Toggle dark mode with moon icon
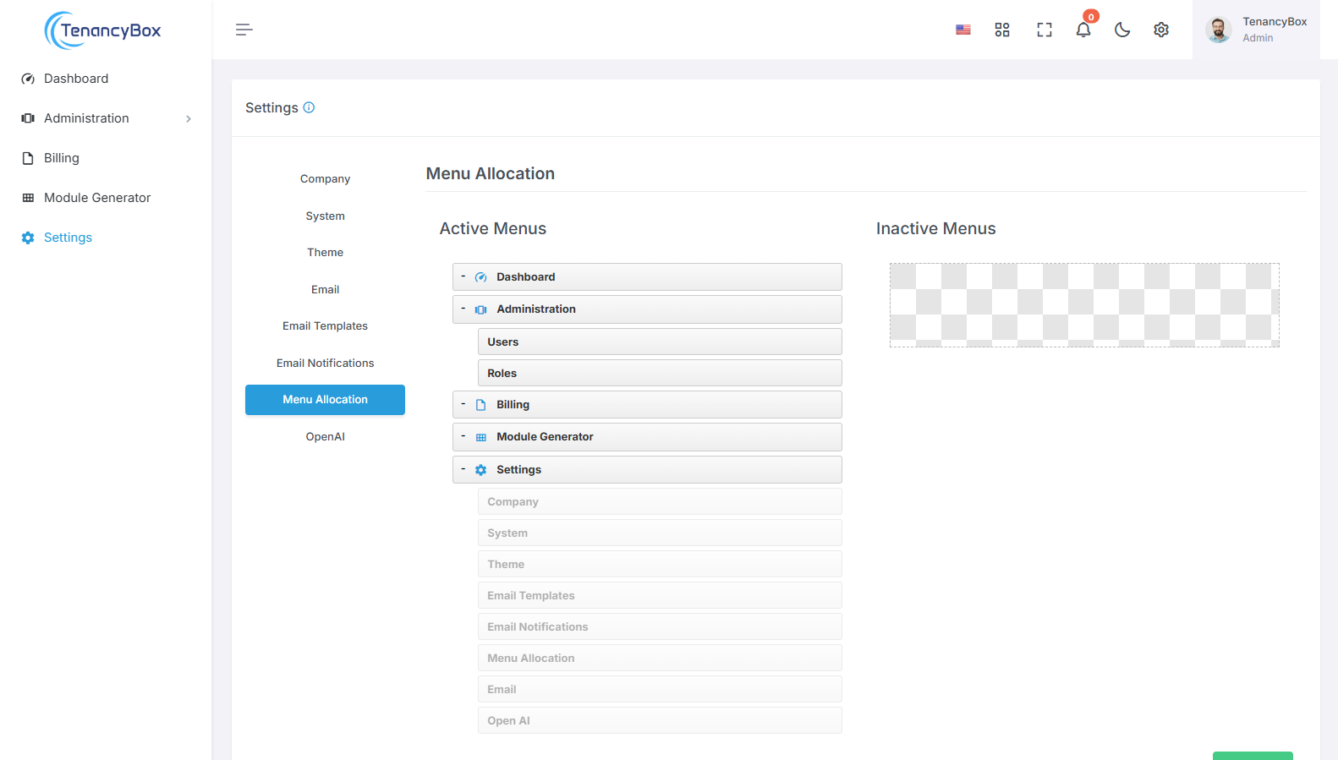This screenshot has height=760, width=1338. click(1122, 30)
